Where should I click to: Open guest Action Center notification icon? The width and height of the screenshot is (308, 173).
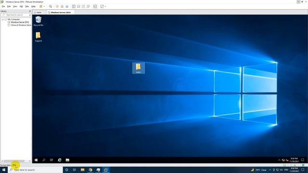(x=303, y=160)
